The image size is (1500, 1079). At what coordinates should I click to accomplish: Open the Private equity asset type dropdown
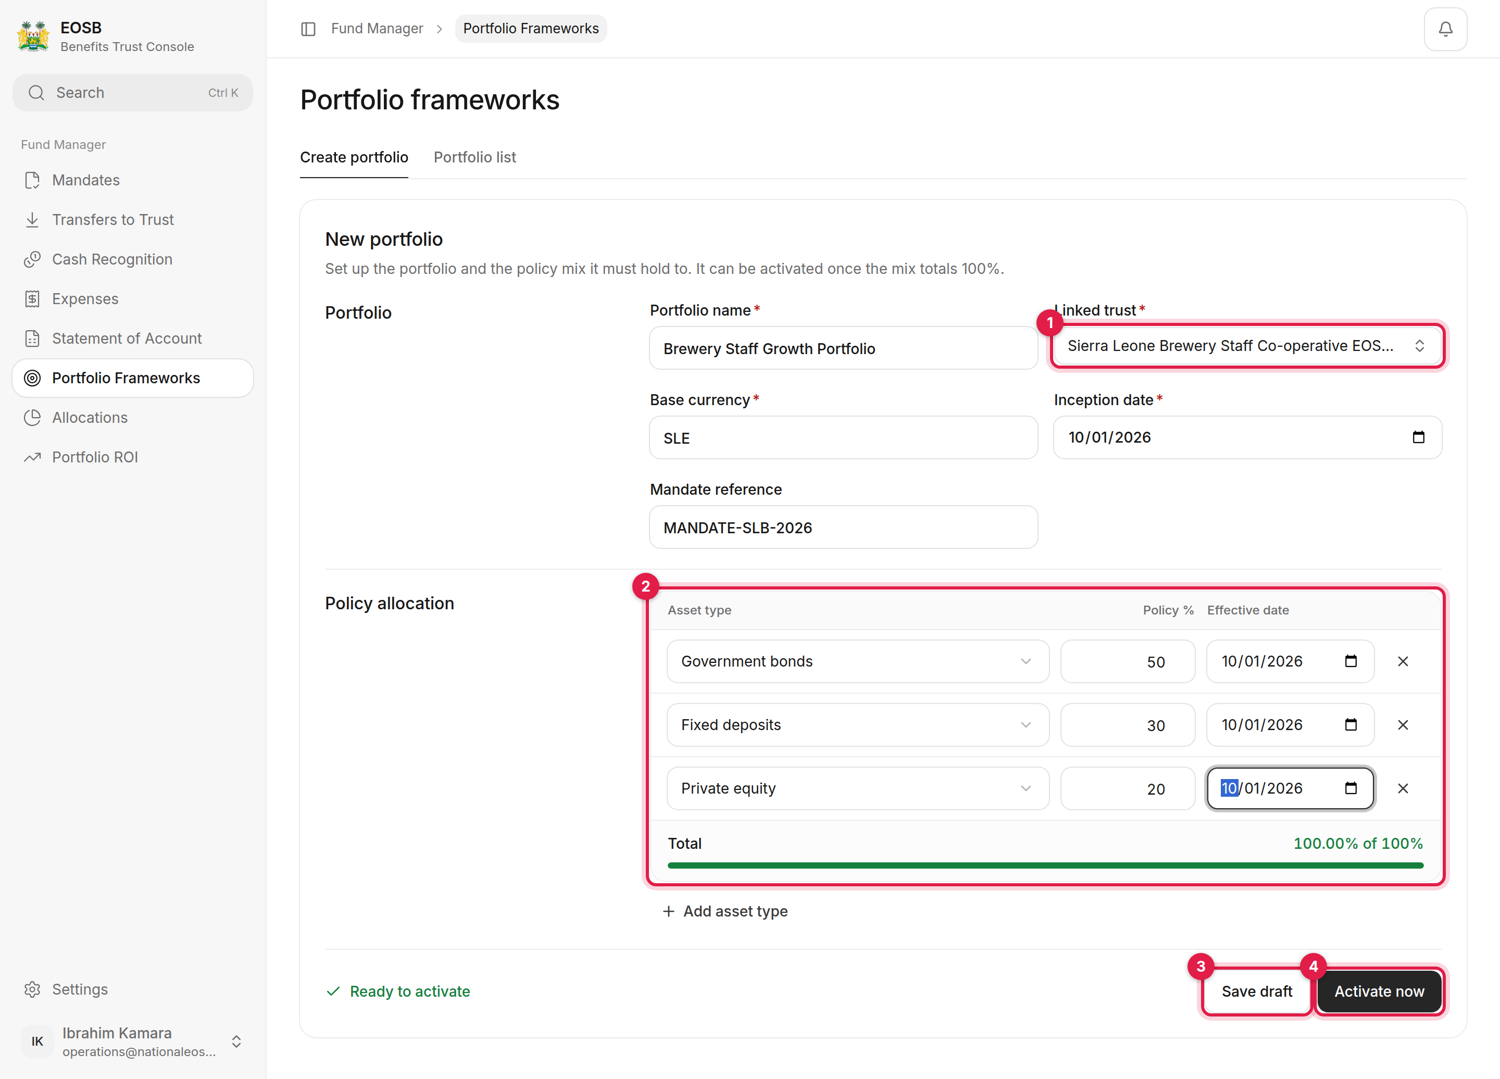tap(858, 788)
